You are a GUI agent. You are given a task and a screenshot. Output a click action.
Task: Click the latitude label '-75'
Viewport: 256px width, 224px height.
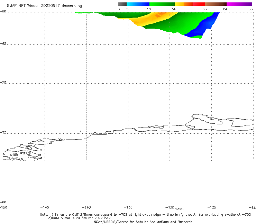tap(3, 133)
